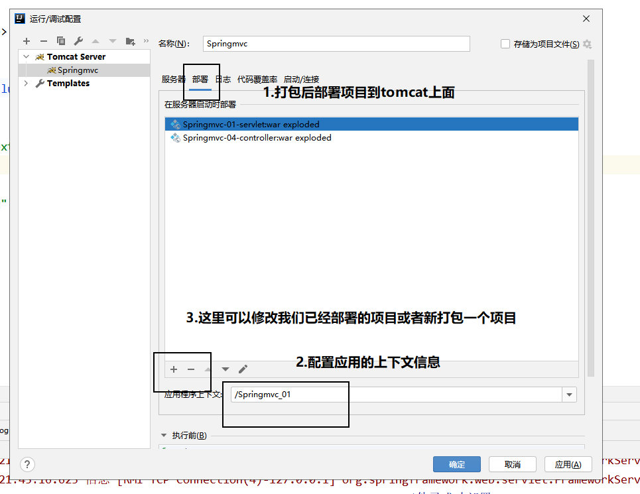
Task: Switch to the 启动/连接 tab
Action: click(x=301, y=79)
